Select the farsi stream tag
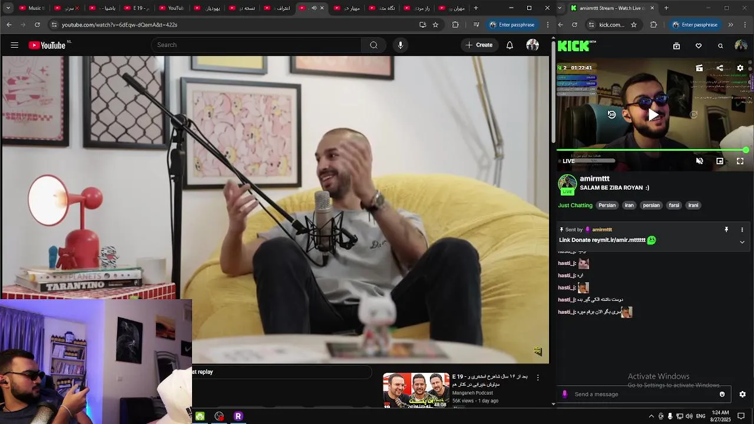 point(674,206)
